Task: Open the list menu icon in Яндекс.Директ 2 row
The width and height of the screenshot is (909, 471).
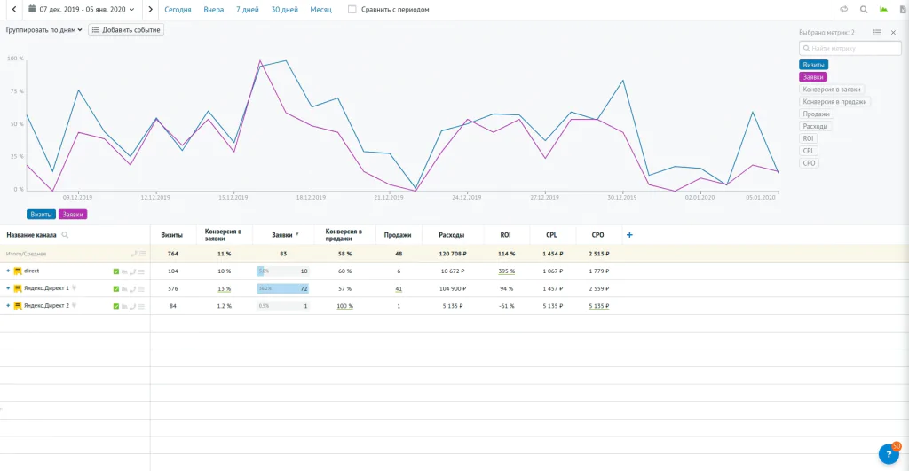Action: (141, 307)
